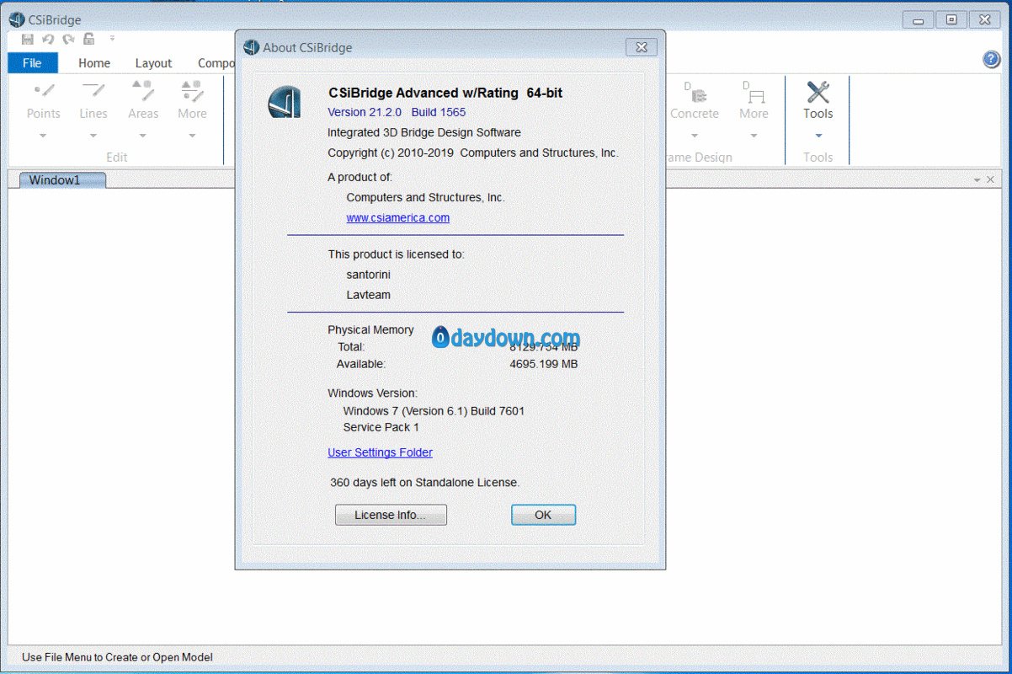
Task: Click status bar 'Use File Menu to Create or Open Model'
Action: [117, 657]
